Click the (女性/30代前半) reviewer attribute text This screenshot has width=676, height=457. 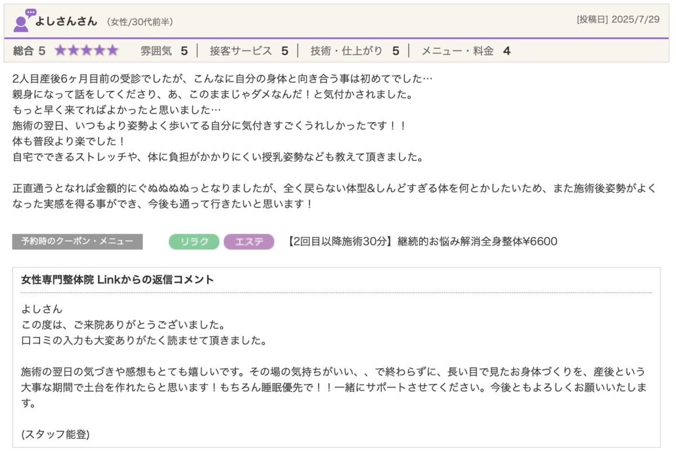(x=140, y=22)
